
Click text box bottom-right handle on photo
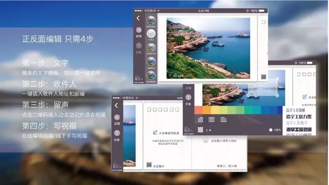pyautogui.click(x=277, y=96)
